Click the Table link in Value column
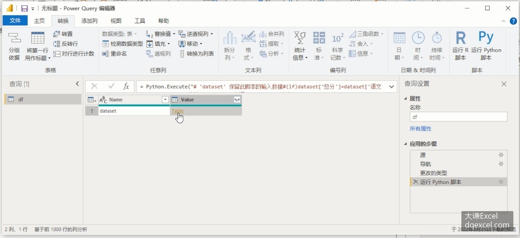Viewport: 520px width, 238px height. click(x=177, y=111)
